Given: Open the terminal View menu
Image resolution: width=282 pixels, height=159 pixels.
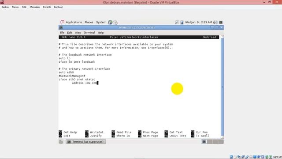Looking at the screenshot, I should 78,33.
